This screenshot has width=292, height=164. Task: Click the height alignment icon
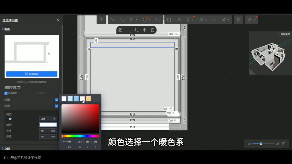pos(201,19)
